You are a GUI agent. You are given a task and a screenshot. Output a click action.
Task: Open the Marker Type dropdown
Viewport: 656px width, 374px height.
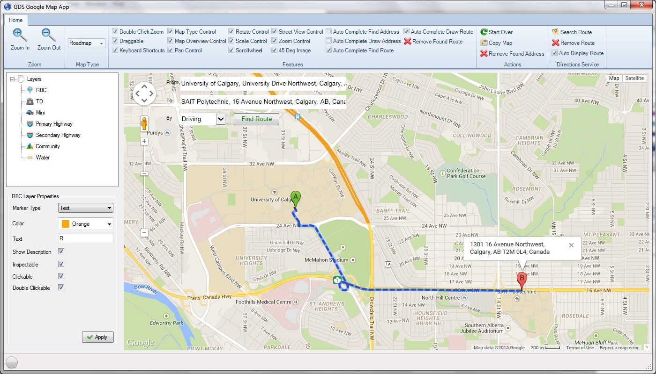pyautogui.click(x=86, y=208)
